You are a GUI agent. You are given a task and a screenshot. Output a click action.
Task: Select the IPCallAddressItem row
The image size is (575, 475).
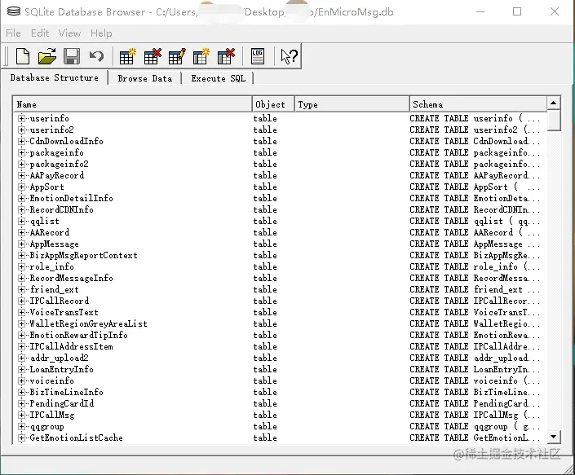(x=280, y=346)
